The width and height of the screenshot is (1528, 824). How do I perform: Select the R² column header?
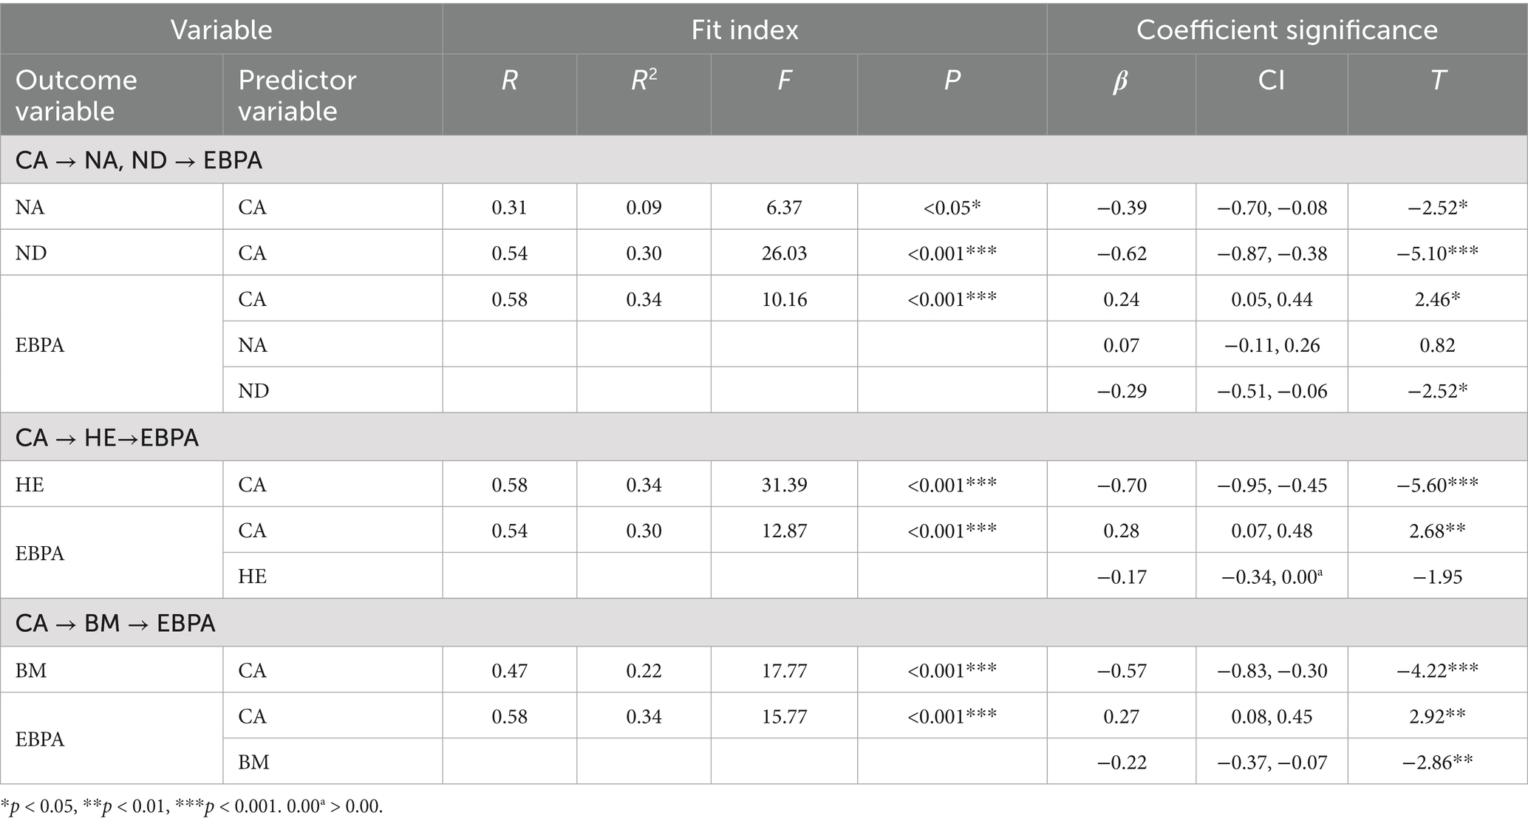pyautogui.click(x=644, y=81)
